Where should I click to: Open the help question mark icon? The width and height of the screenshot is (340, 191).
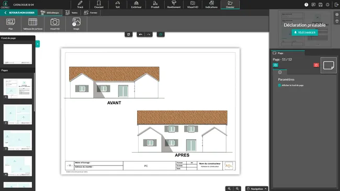pyautogui.click(x=306, y=5)
